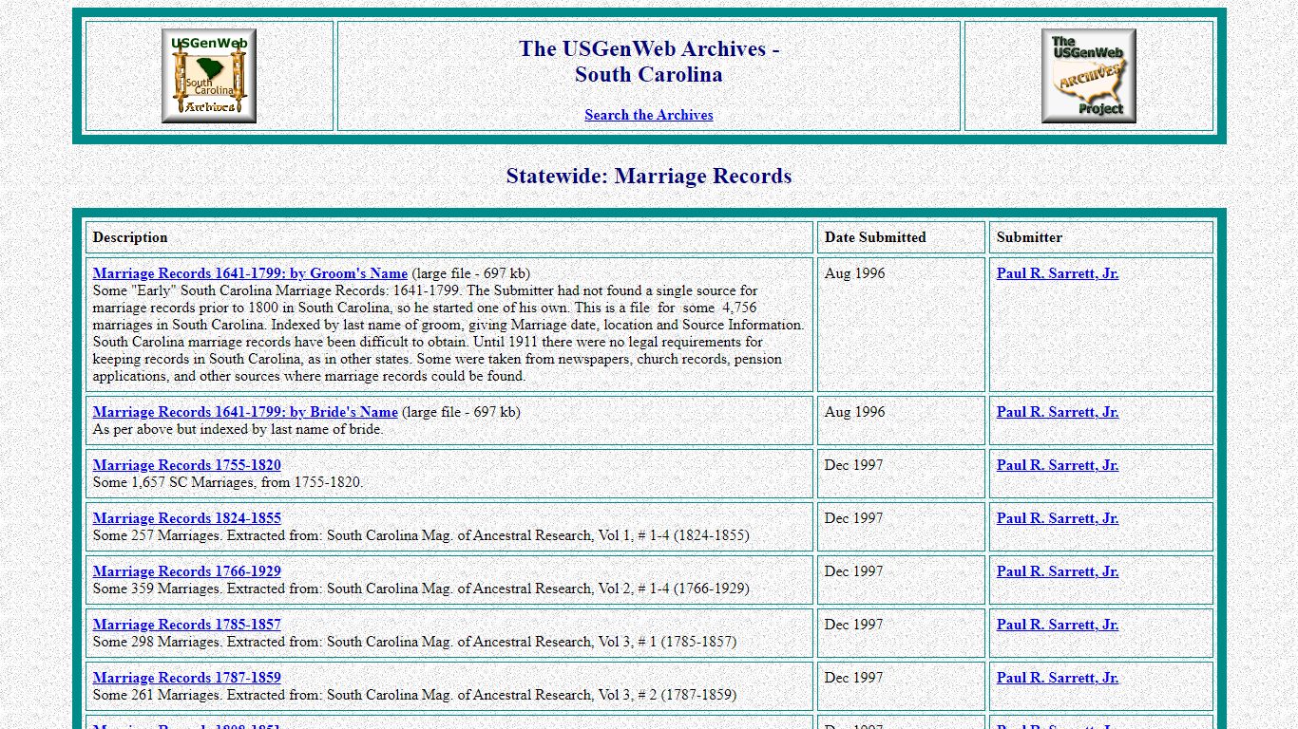Click Aug 1996 date in Bride's Name row
This screenshot has width=1298, height=729.
pyautogui.click(x=854, y=412)
